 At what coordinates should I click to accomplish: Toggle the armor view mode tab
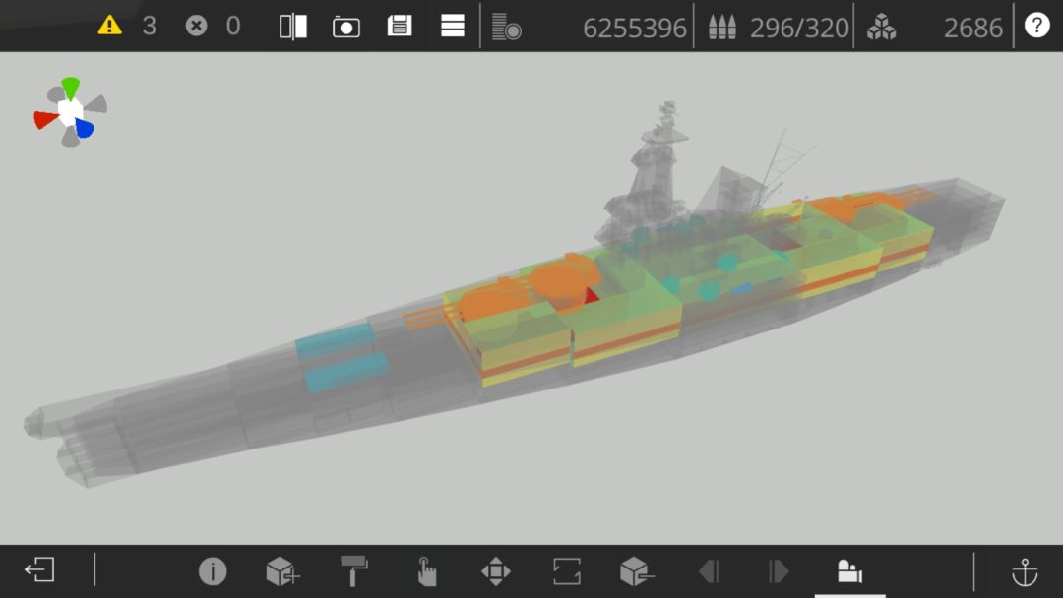(849, 570)
